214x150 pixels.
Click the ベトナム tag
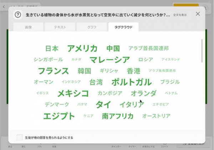pyautogui.click(x=171, y=93)
